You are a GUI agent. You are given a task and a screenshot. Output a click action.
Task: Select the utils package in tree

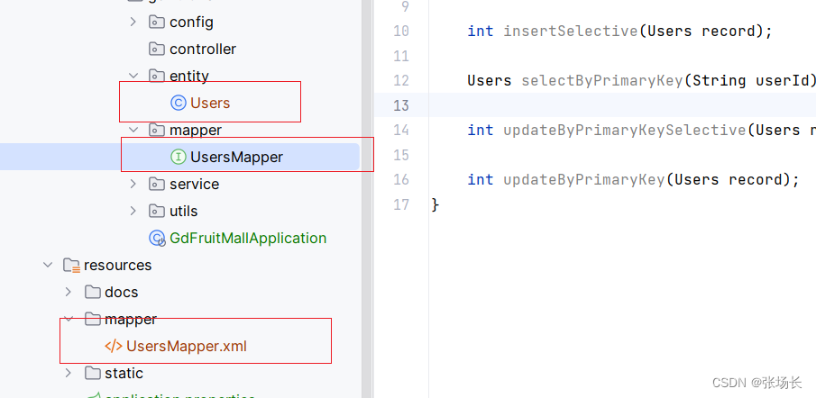pyautogui.click(x=184, y=211)
